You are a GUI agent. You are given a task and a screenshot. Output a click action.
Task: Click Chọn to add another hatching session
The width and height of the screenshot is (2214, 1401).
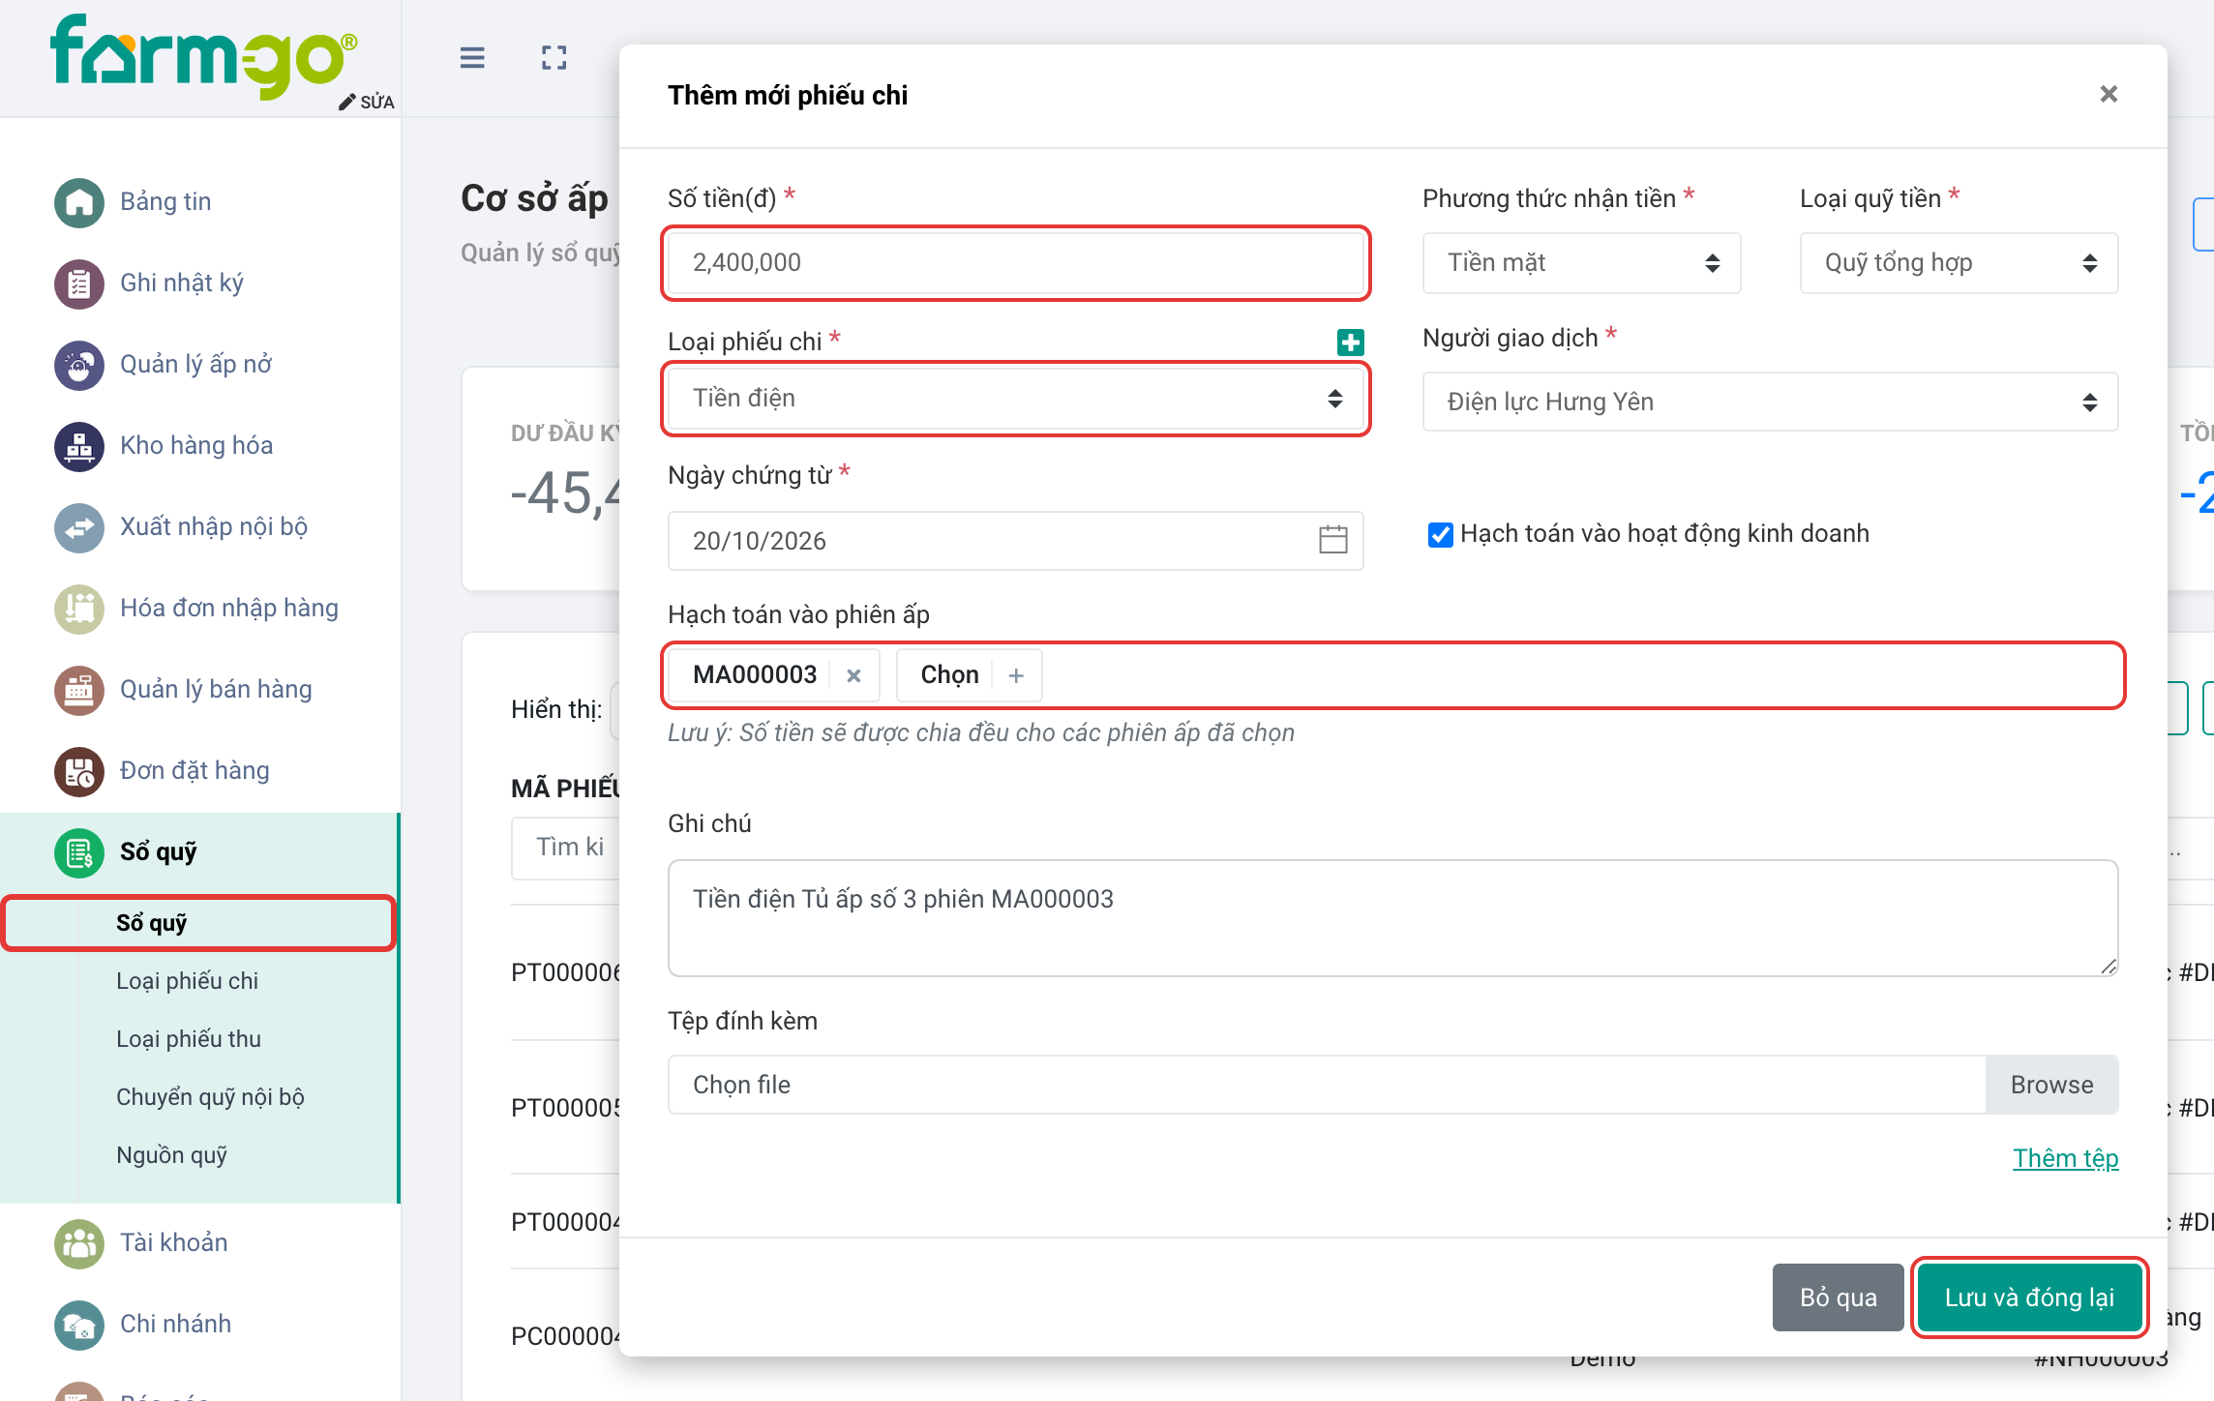tap(970, 674)
